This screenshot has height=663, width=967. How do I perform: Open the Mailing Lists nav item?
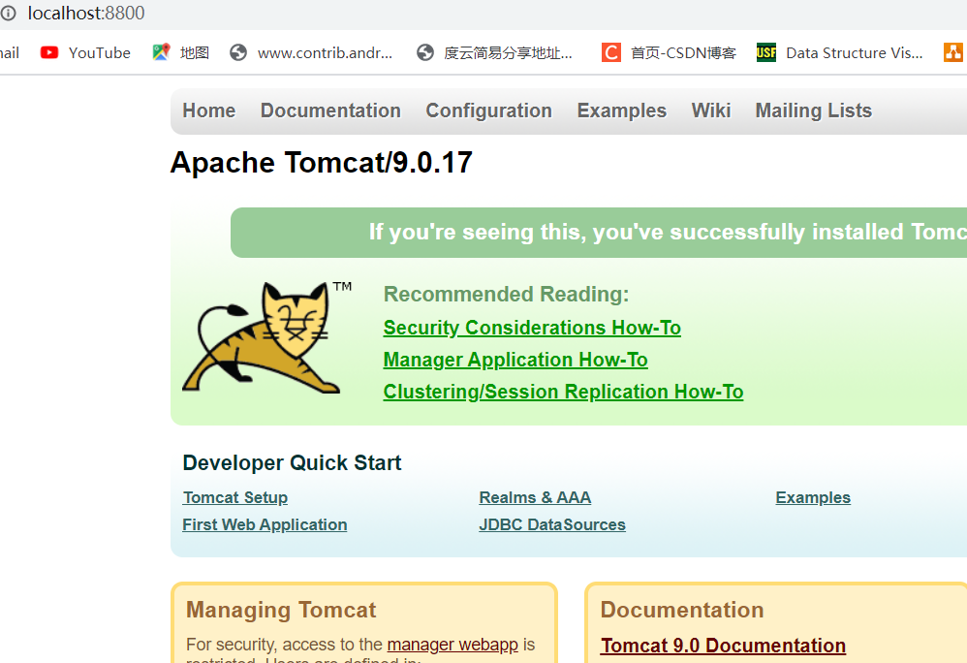point(814,110)
